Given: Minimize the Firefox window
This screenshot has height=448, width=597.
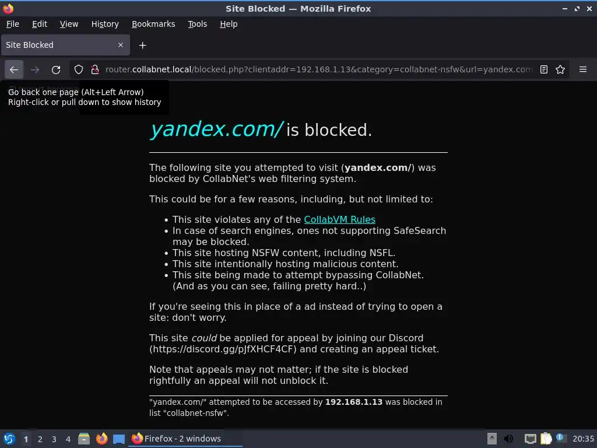Looking at the screenshot, I should [x=565, y=8].
